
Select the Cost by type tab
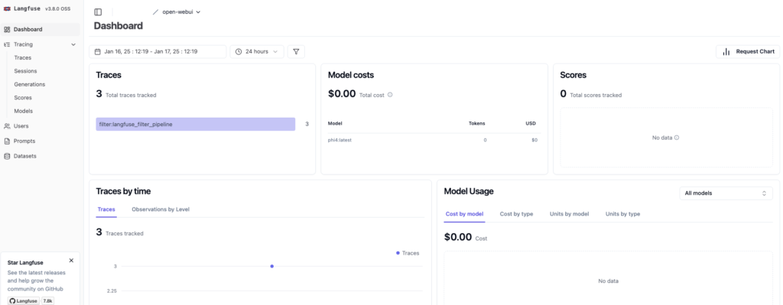point(516,214)
